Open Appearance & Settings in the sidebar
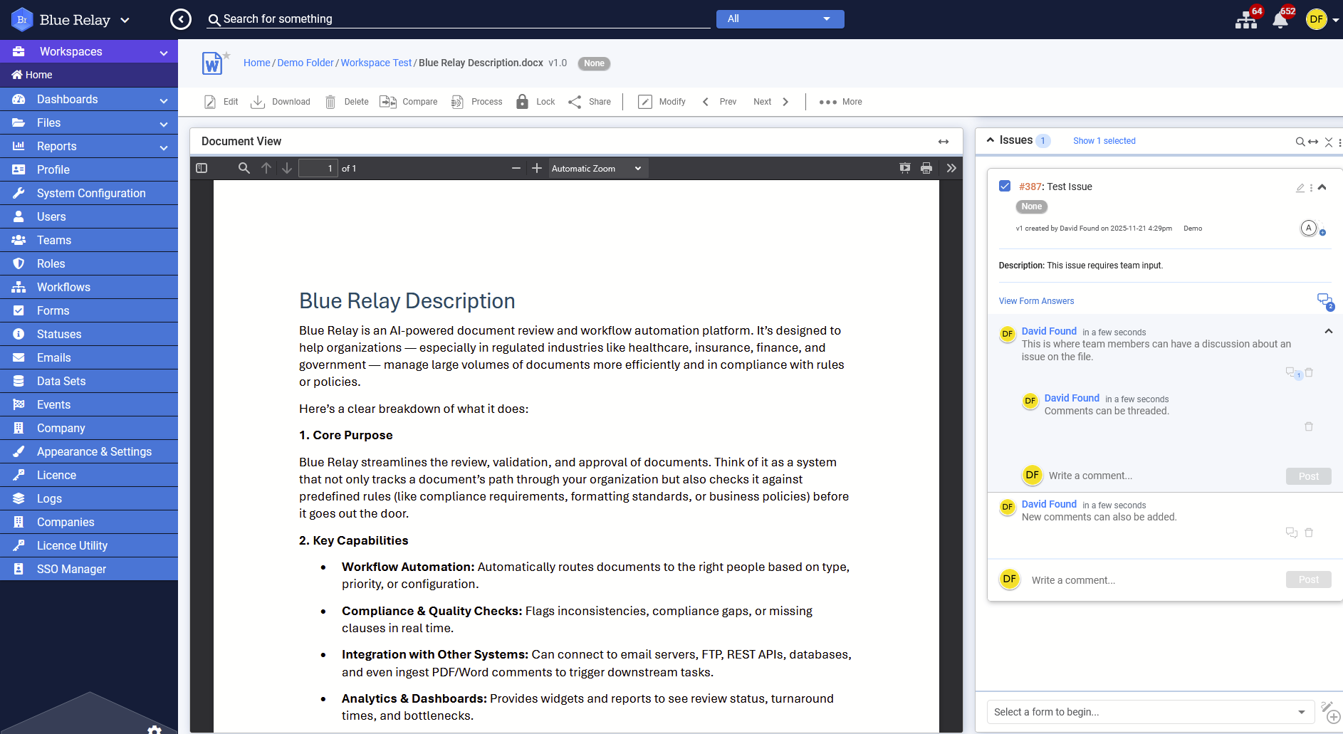The width and height of the screenshot is (1343, 734). tap(89, 452)
